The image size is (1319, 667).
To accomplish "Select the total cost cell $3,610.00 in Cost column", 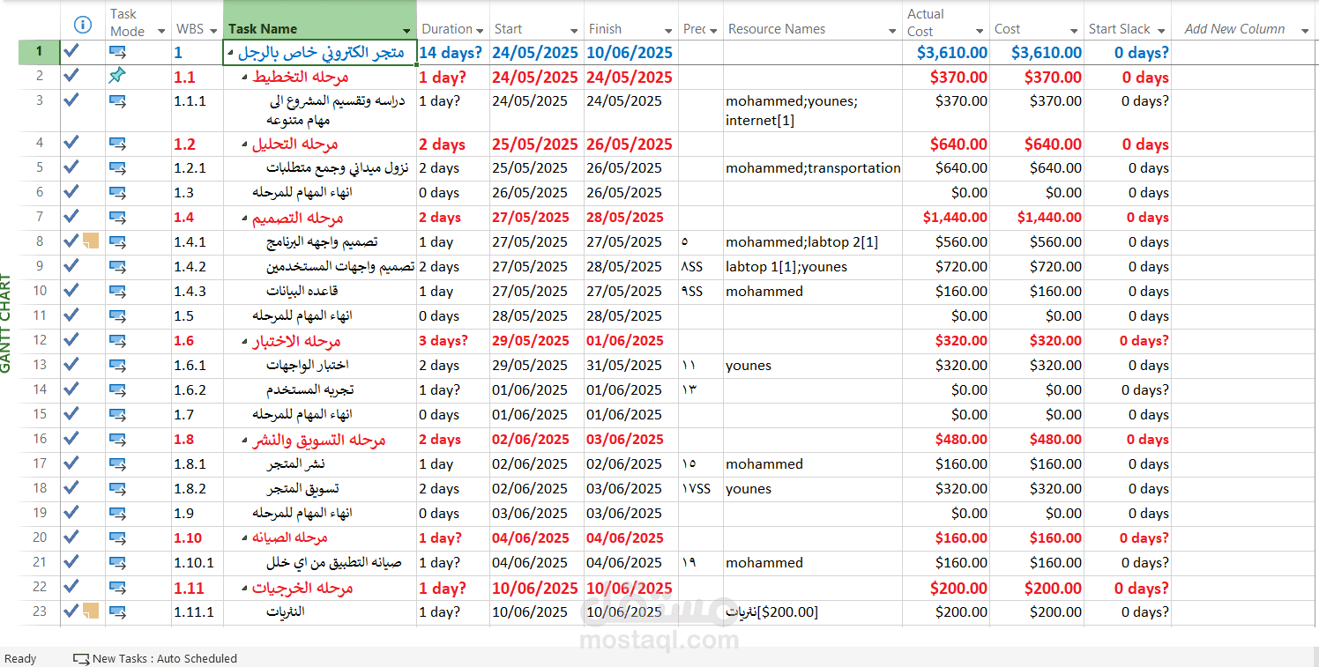I will pyautogui.click(x=1037, y=52).
